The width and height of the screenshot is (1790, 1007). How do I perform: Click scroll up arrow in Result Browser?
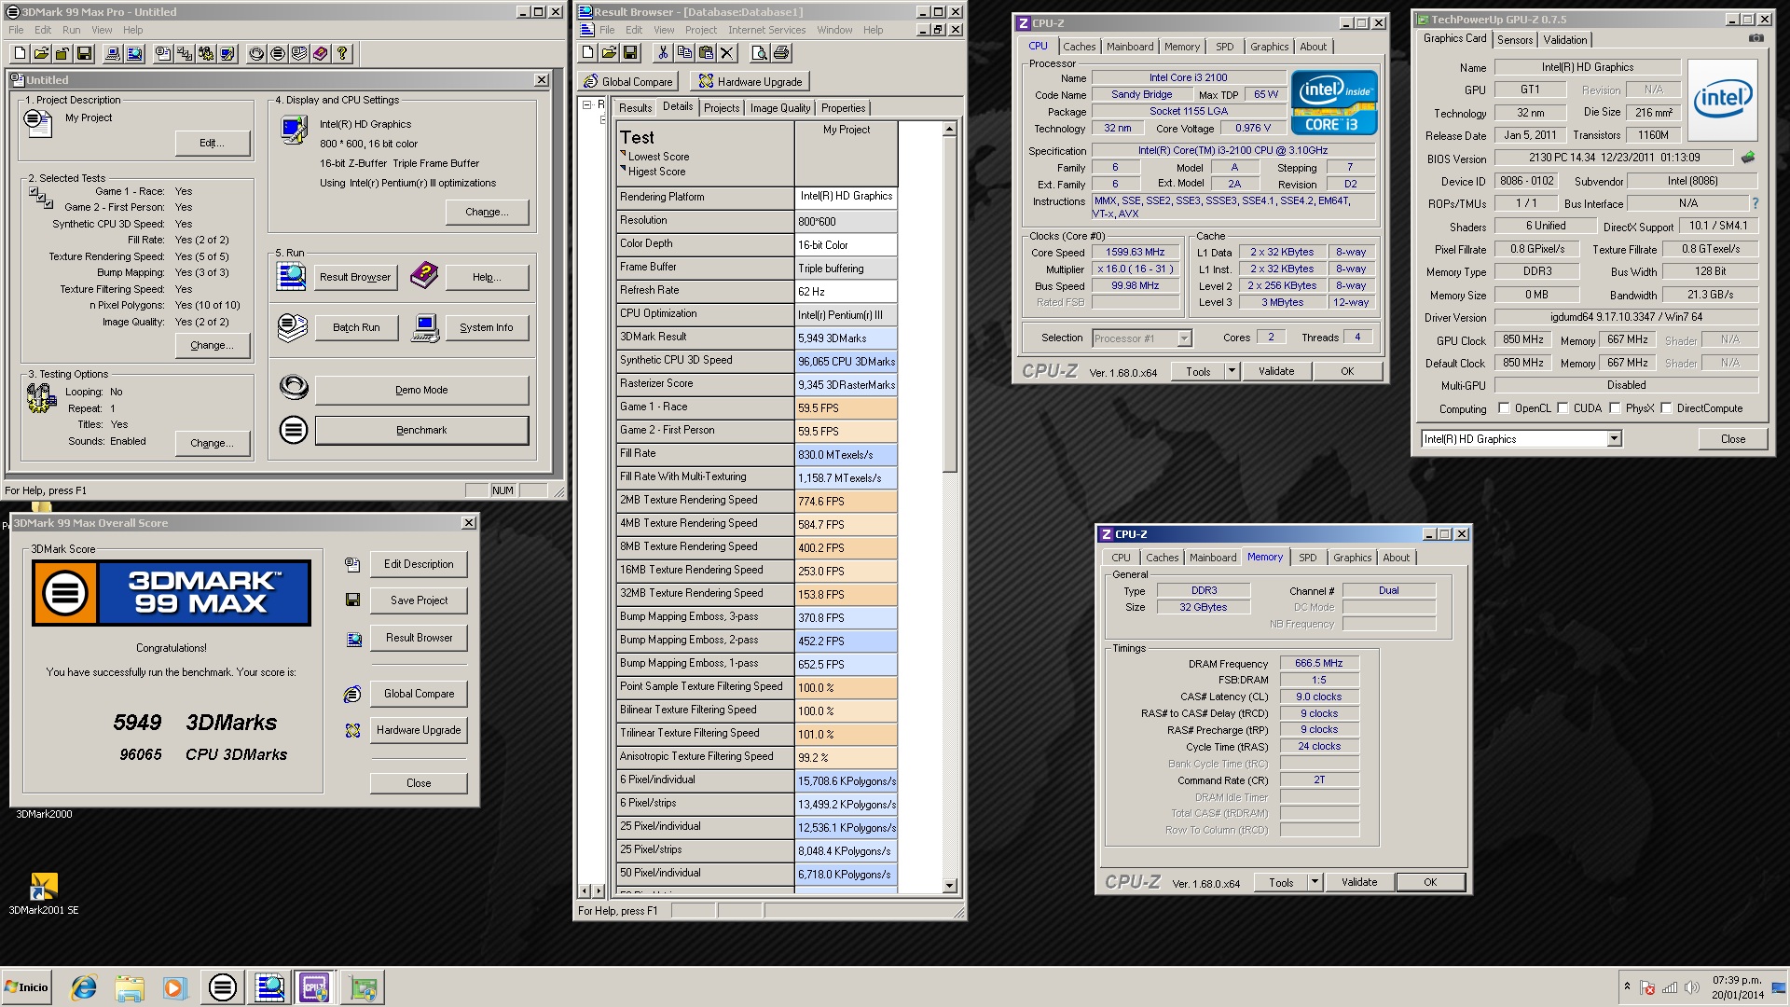pyautogui.click(x=949, y=130)
